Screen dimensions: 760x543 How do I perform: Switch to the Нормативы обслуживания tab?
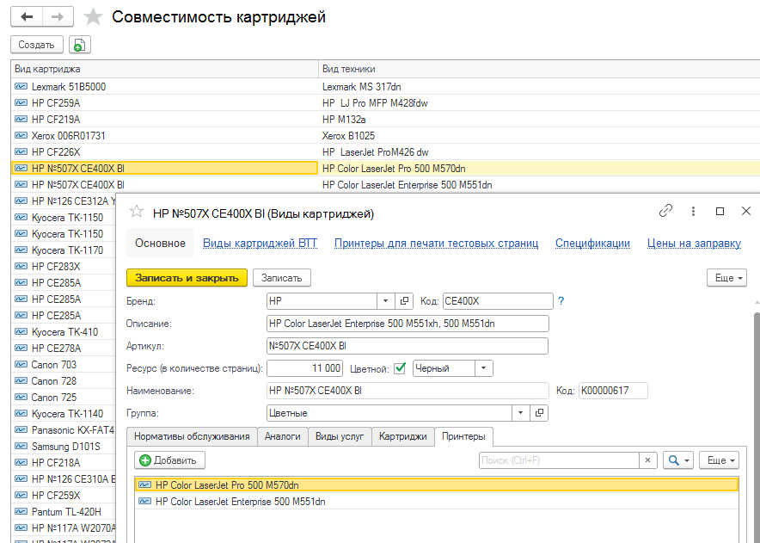tap(192, 436)
